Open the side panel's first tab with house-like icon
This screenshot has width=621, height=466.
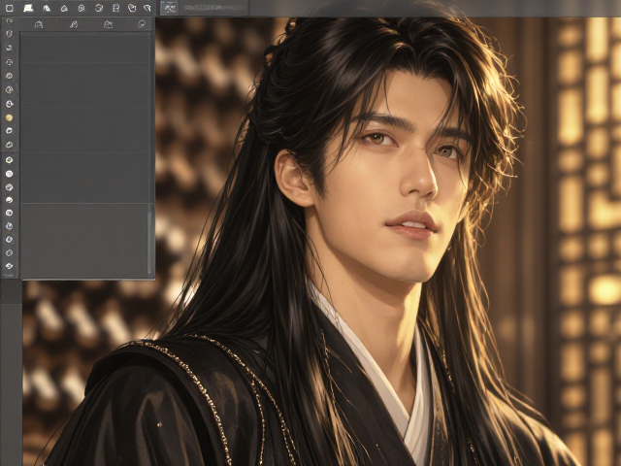pyautogui.click(x=39, y=24)
